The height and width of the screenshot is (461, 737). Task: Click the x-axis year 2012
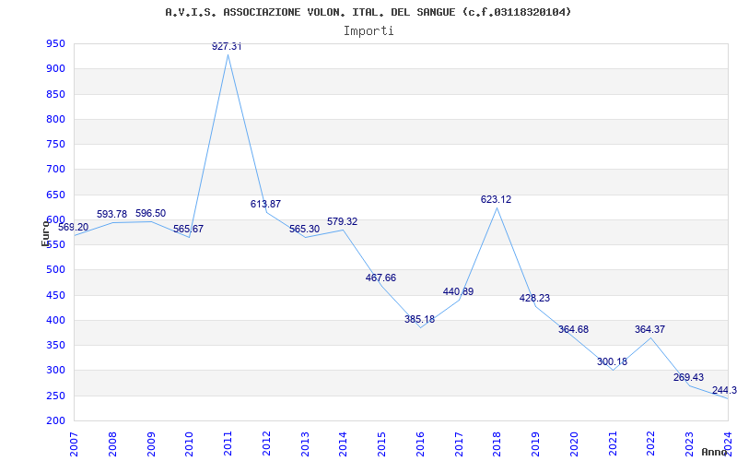coord(266,444)
